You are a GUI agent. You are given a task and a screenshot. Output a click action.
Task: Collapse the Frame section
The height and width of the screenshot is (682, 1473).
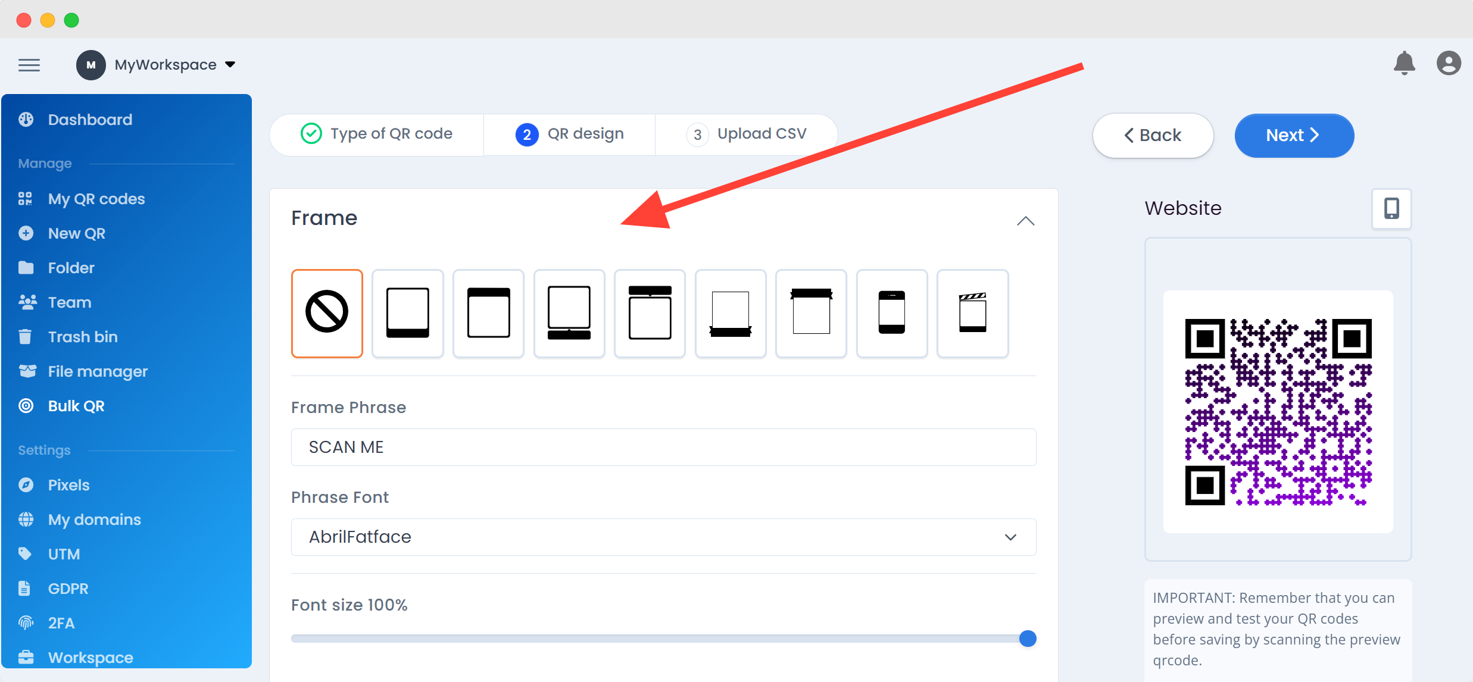point(1025,221)
